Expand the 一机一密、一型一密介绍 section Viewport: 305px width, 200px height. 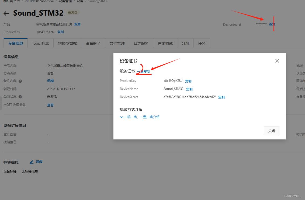(140, 117)
